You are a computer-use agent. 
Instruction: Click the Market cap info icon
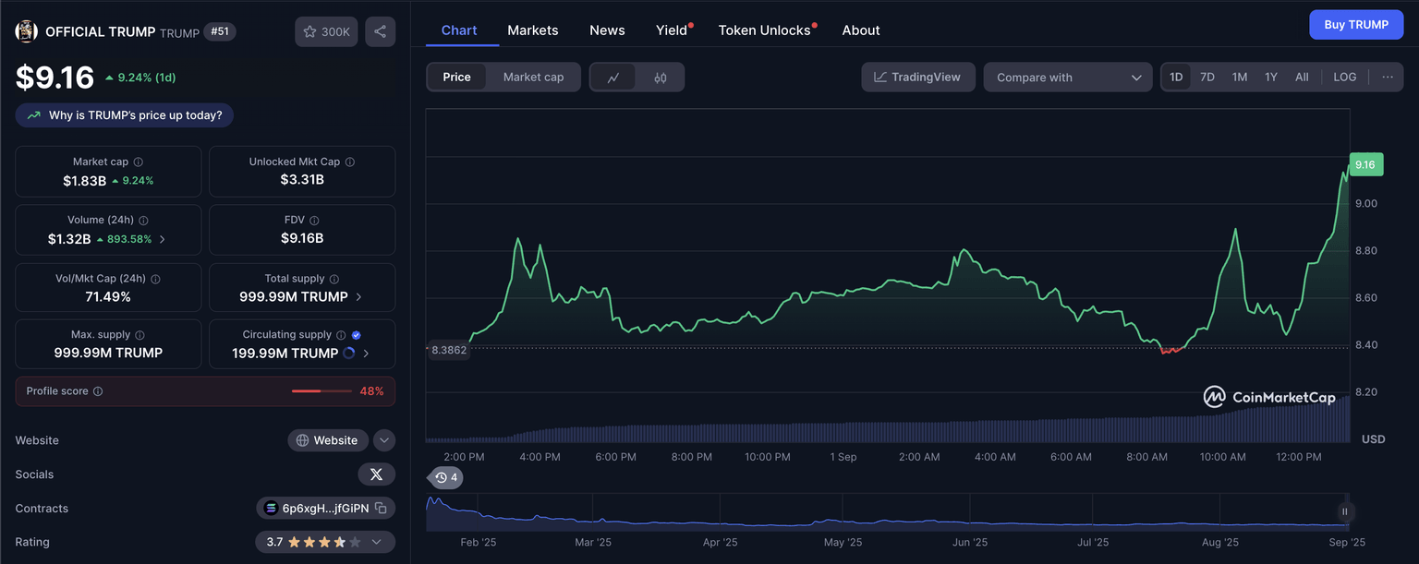pos(139,162)
